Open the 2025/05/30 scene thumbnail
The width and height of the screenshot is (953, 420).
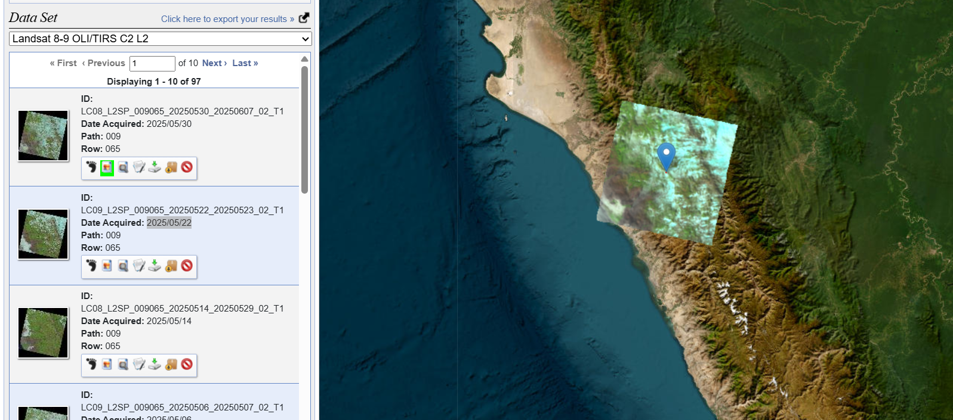43,136
